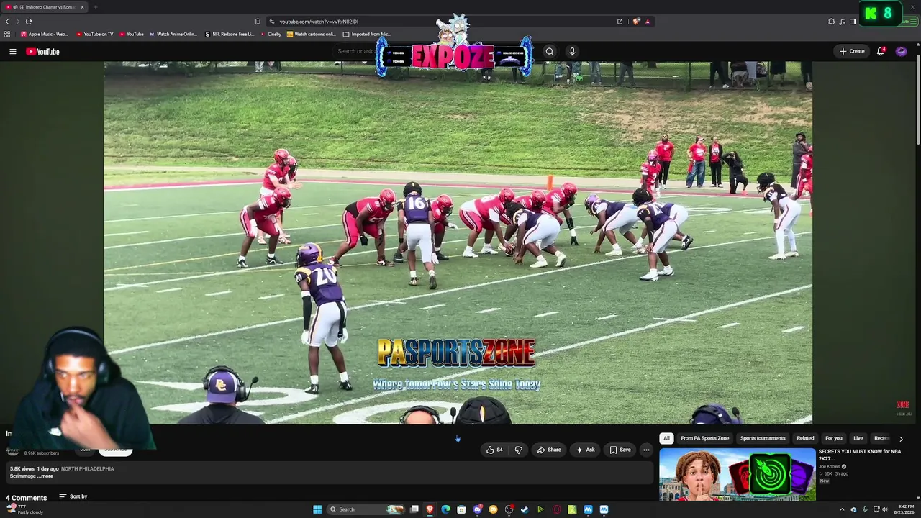Select the Related filter chip
The height and width of the screenshot is (518, 921).
point(805,438)
